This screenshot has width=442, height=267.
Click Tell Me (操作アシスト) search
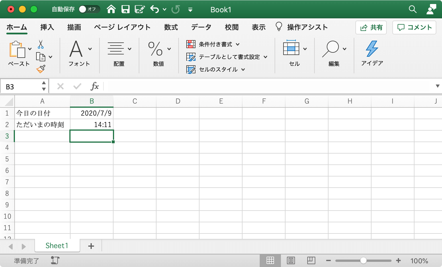tap(302, 27)
